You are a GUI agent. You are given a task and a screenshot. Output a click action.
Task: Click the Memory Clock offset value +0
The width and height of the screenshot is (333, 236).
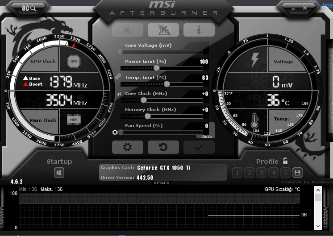pyautogui.click(x=205, y=110)
